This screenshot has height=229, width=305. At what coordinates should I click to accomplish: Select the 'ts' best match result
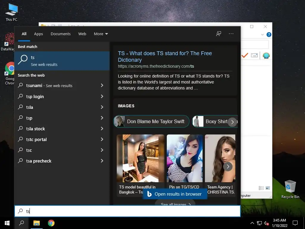pyautogui.click(x=62, y=61)
